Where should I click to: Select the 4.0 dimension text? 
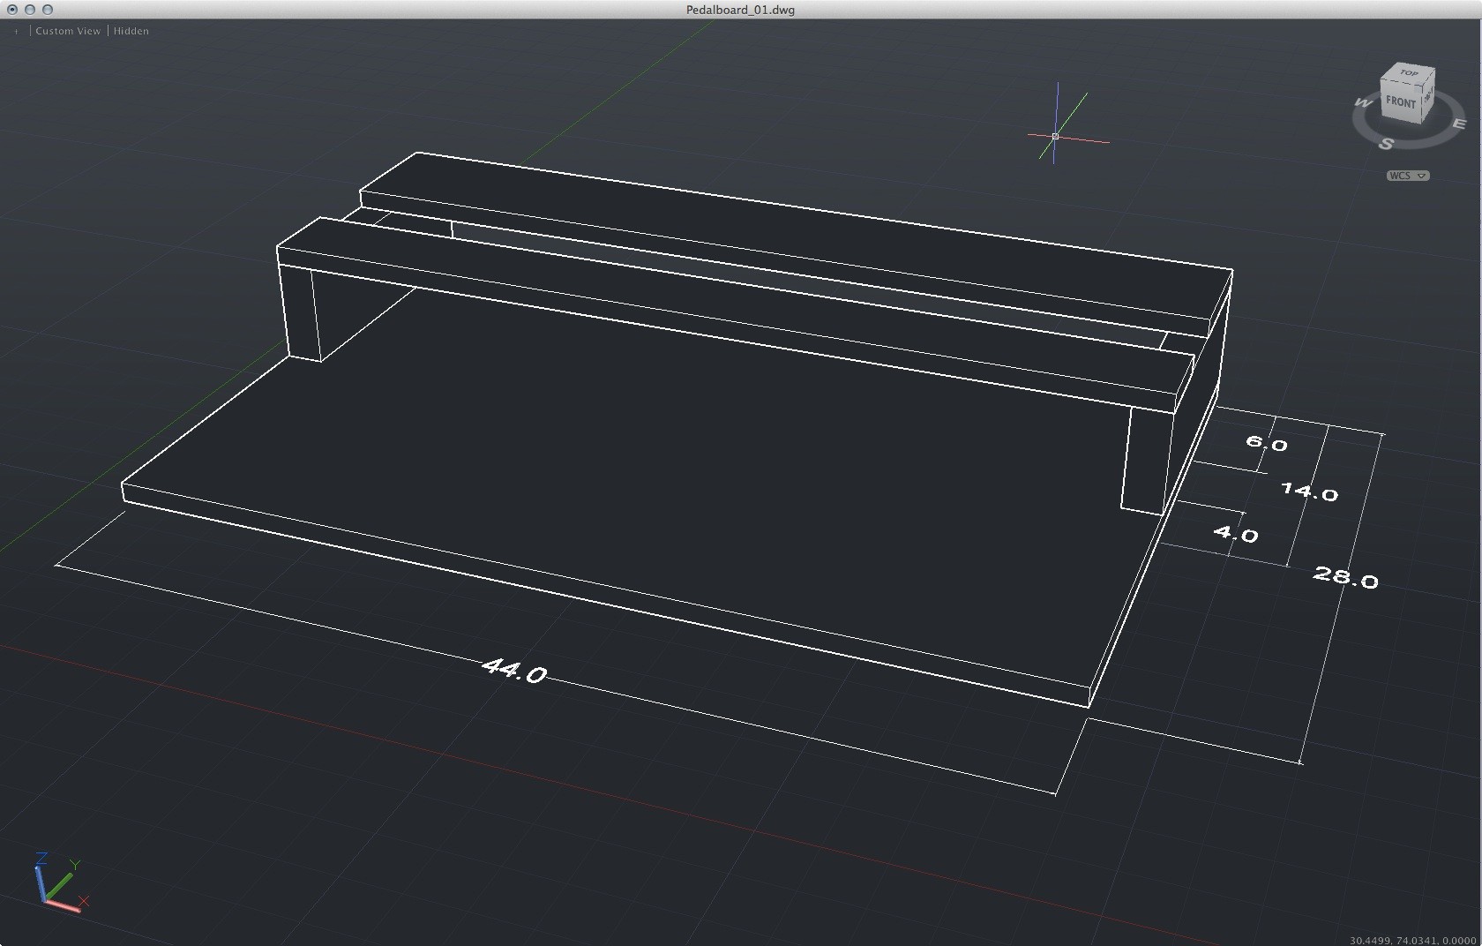pos(1236,533)
